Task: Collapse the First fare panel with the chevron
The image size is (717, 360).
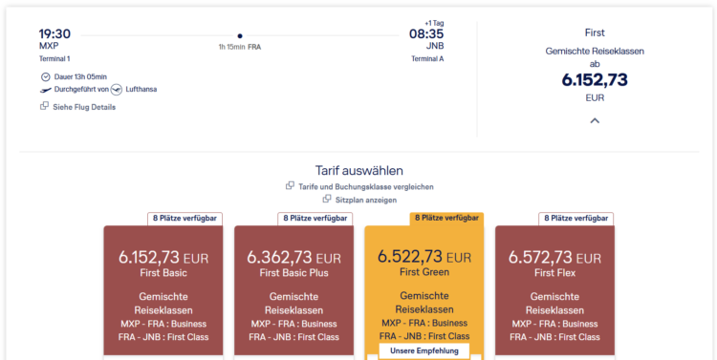Action: tap(595, 120)
